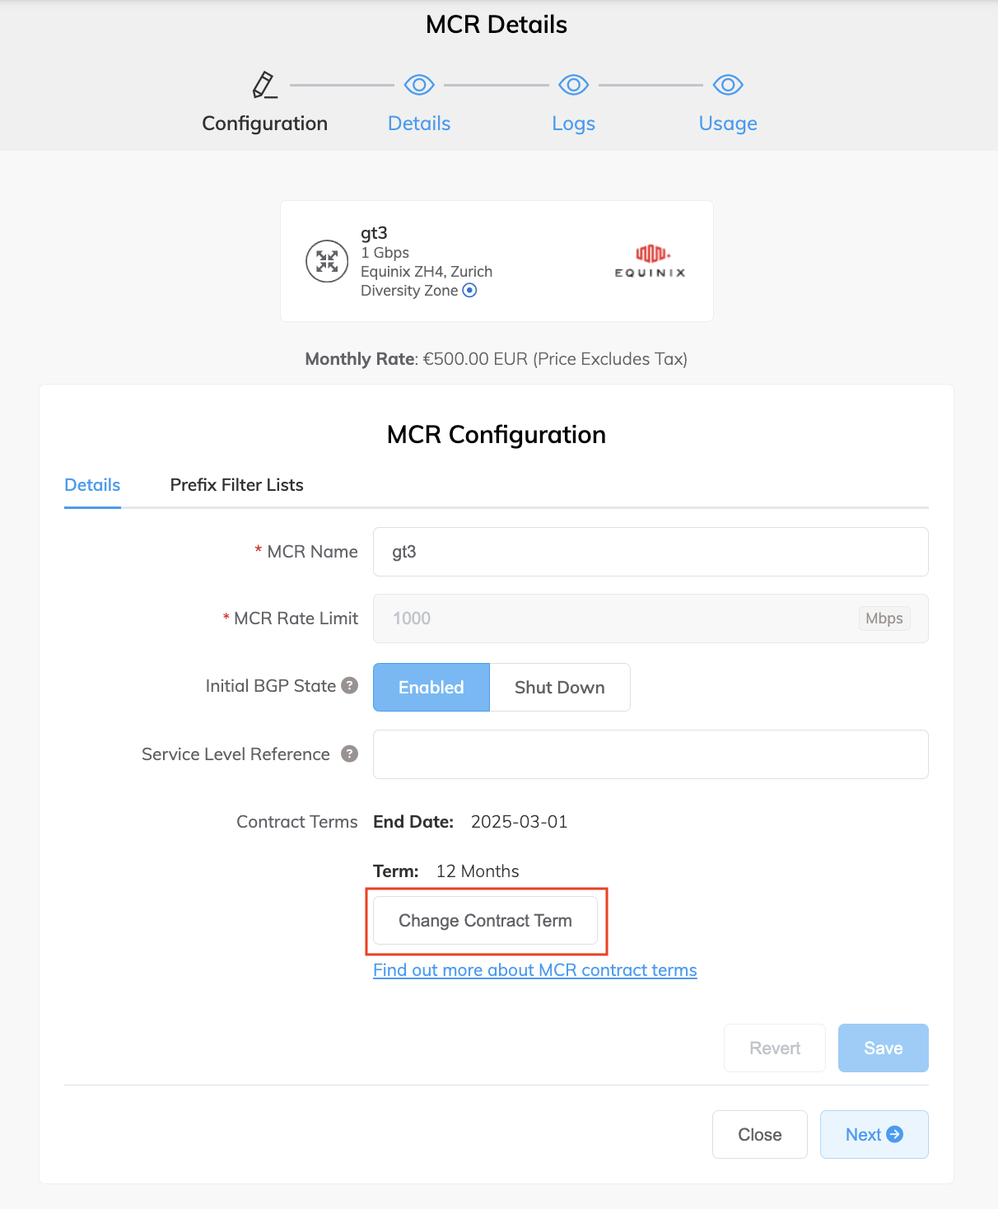
Task: Select the Details tab in MCR Configuration
Action: click(x=92, y=485)
